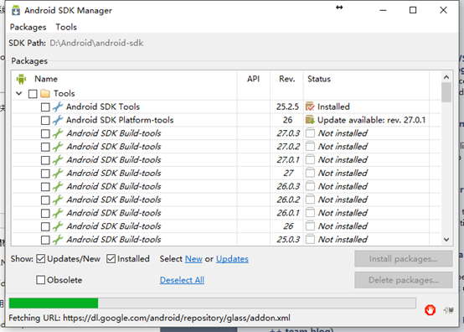Click the Tools folder icon

click(x=45, y=94)
